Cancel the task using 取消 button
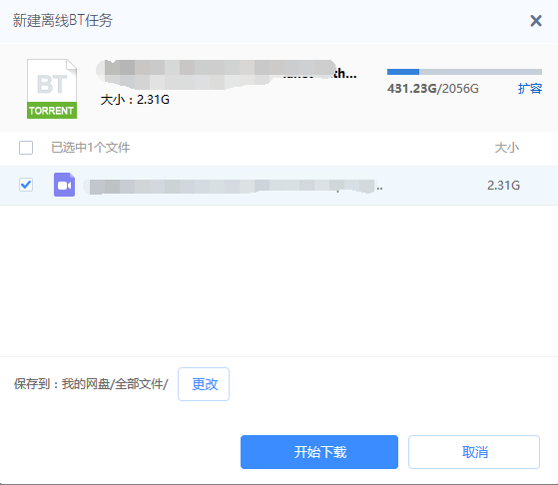558x485 pixels. [474, 452]
